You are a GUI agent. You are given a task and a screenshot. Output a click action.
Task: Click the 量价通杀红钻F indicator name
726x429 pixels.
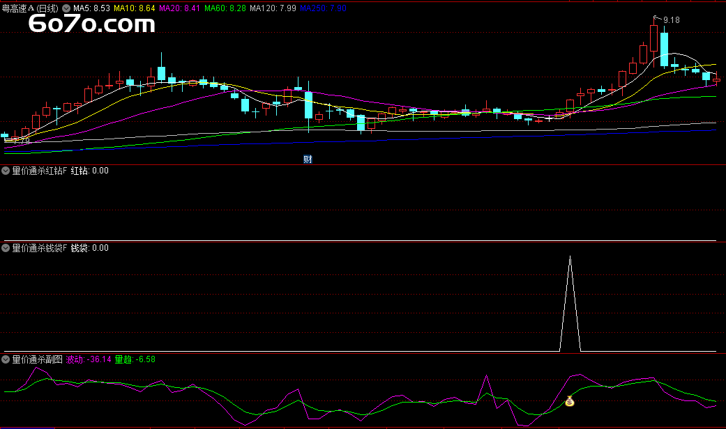(x=40, y=171)
